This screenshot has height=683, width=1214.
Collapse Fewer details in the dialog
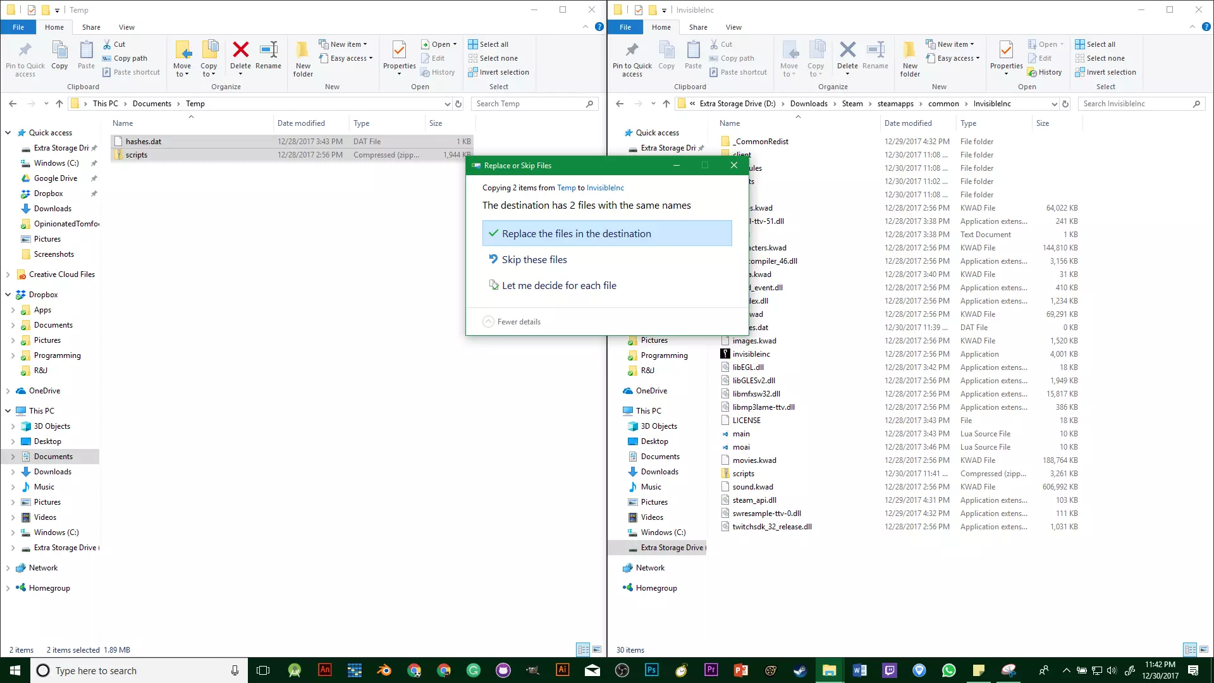[512, 322]
